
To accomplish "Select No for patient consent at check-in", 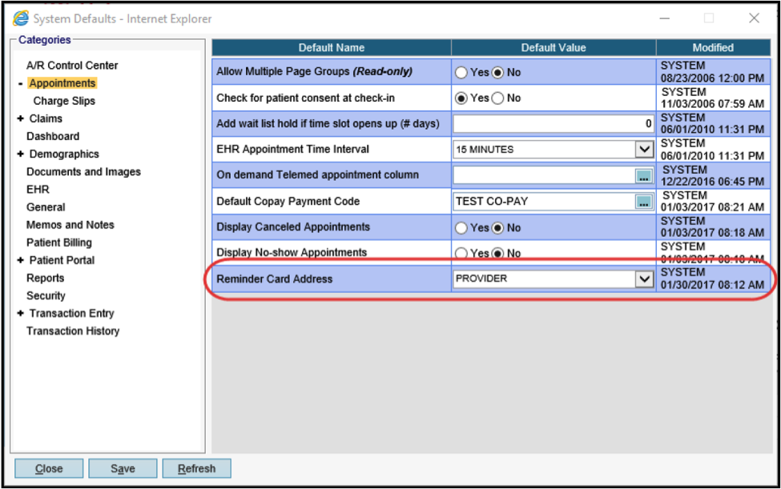I will pos(497,98).
